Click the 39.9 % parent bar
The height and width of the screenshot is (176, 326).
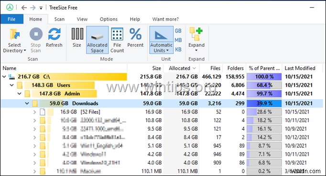[x=264, y=103]
